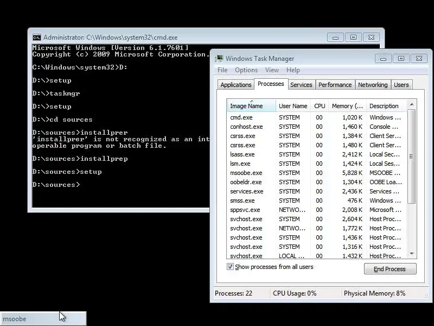Screen dimensions: 434x326
Task: Click the Task Manager title bar icon
Action: pyautogui.click(x=219, y=59)
